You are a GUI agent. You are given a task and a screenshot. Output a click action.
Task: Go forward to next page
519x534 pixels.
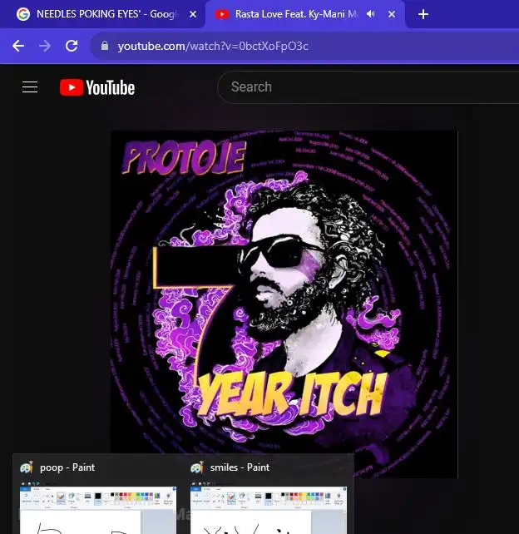pos(45,46)
